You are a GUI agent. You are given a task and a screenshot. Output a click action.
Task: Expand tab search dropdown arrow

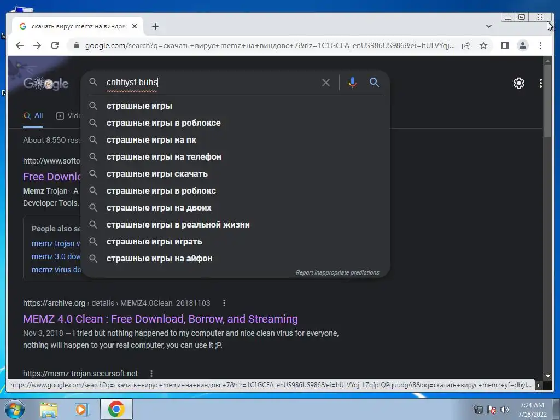[489, 26]
